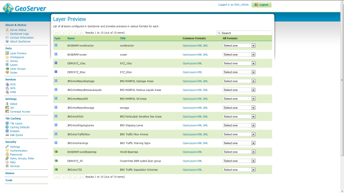Click the Gridsets icon
Screen dimensions: 344x193
tap(7, 131)
